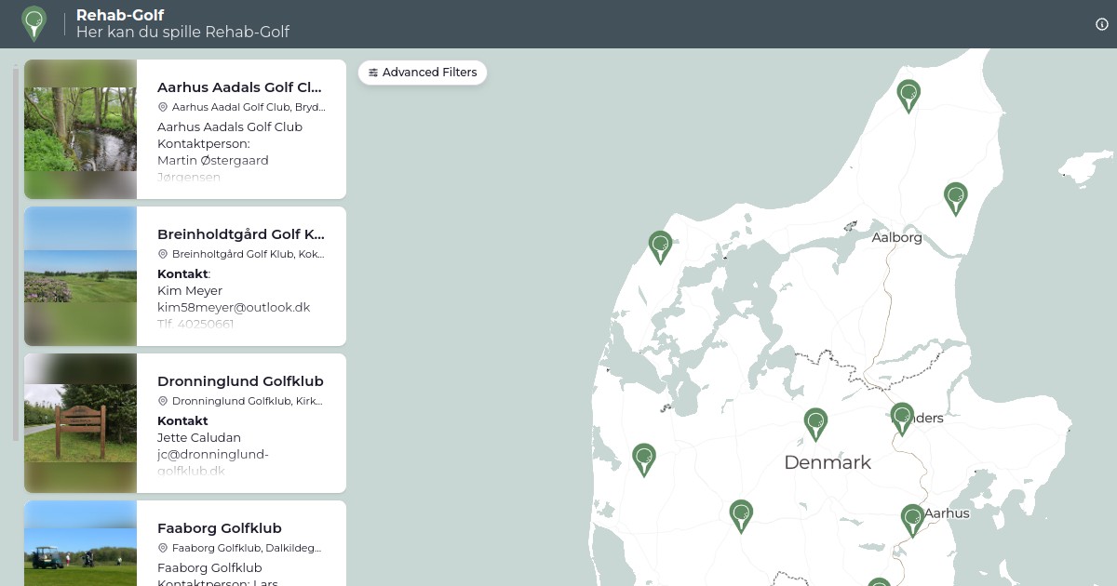Click the address 'Aarhus Aadal Golf Club, Bryd...'

pyautogui.click(x=249, y=107)
